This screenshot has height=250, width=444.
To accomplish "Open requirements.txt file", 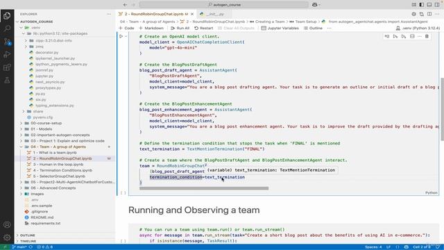I will coord(65,224).
